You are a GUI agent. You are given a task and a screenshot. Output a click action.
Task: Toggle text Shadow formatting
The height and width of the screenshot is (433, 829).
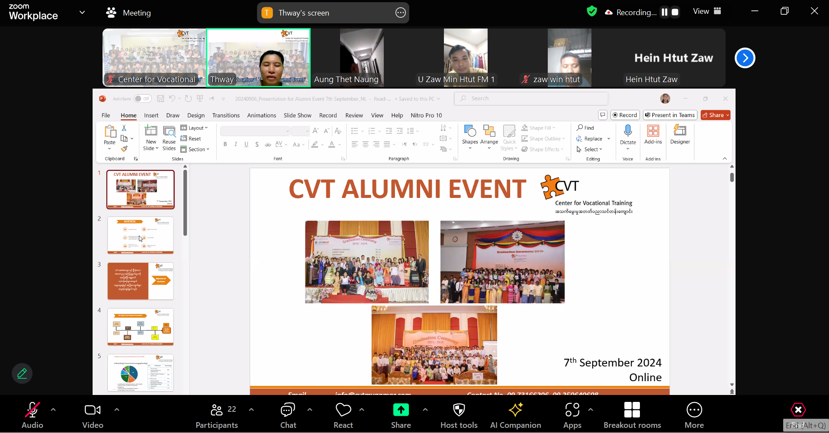pos(257,144)
